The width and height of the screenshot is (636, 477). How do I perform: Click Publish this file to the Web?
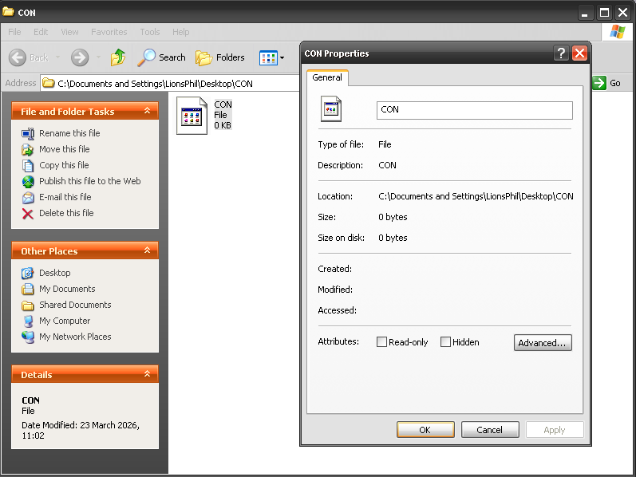tap(89, 181)
